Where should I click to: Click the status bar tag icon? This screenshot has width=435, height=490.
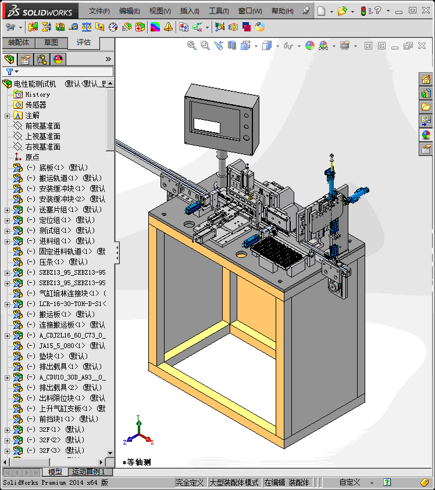(x=425, y=482)
